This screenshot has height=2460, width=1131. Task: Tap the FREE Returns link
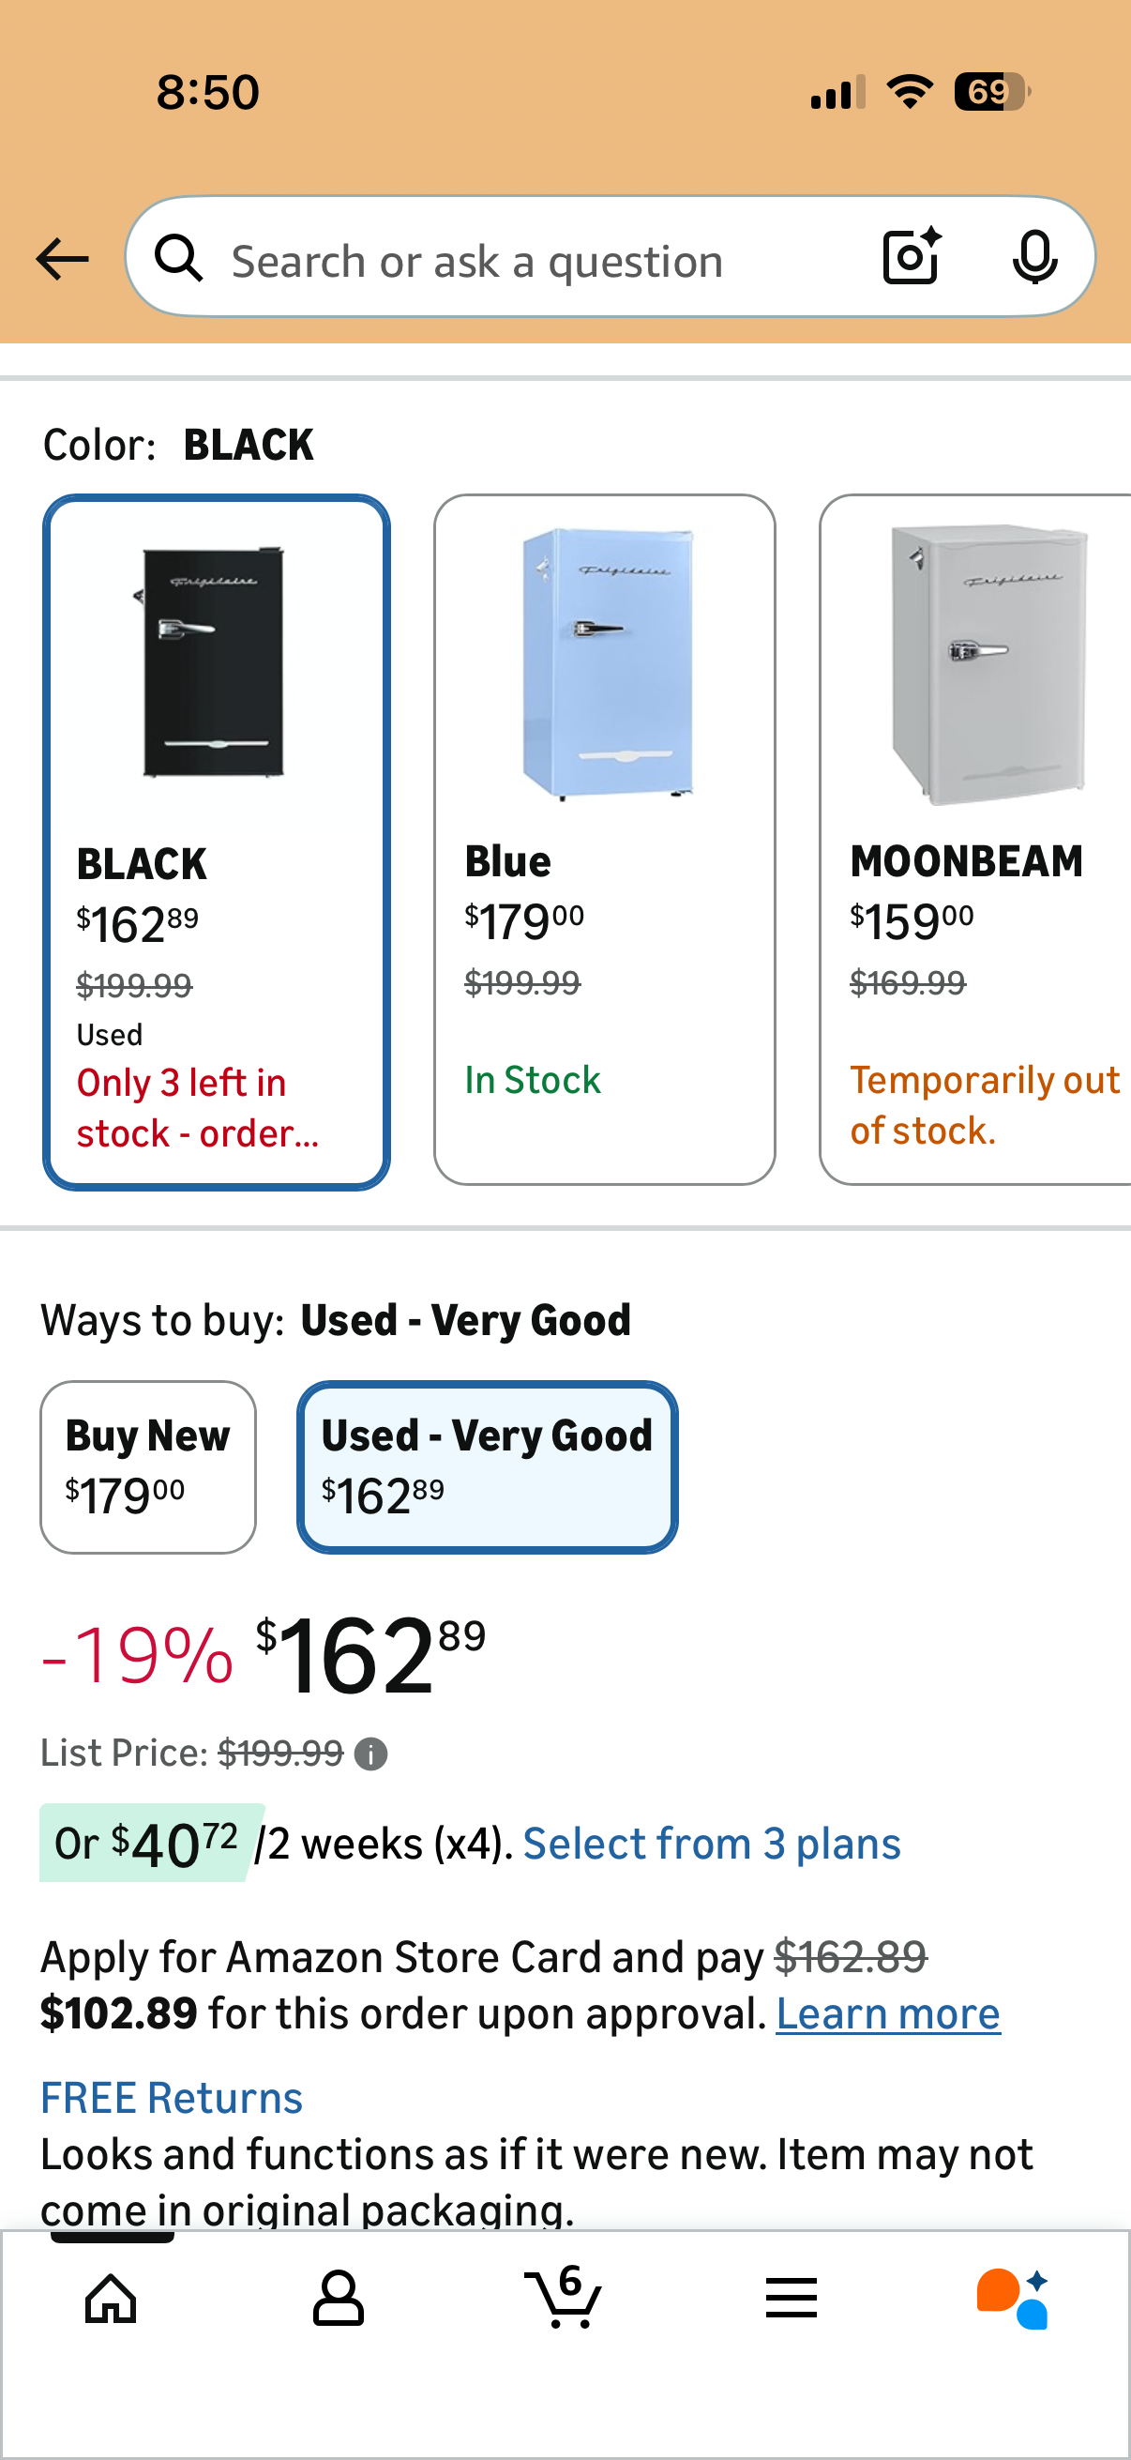point(171,2098)
